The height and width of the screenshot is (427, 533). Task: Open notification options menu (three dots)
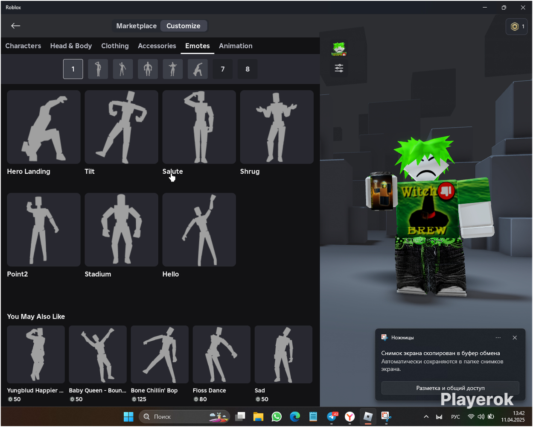tap(498, 337)
